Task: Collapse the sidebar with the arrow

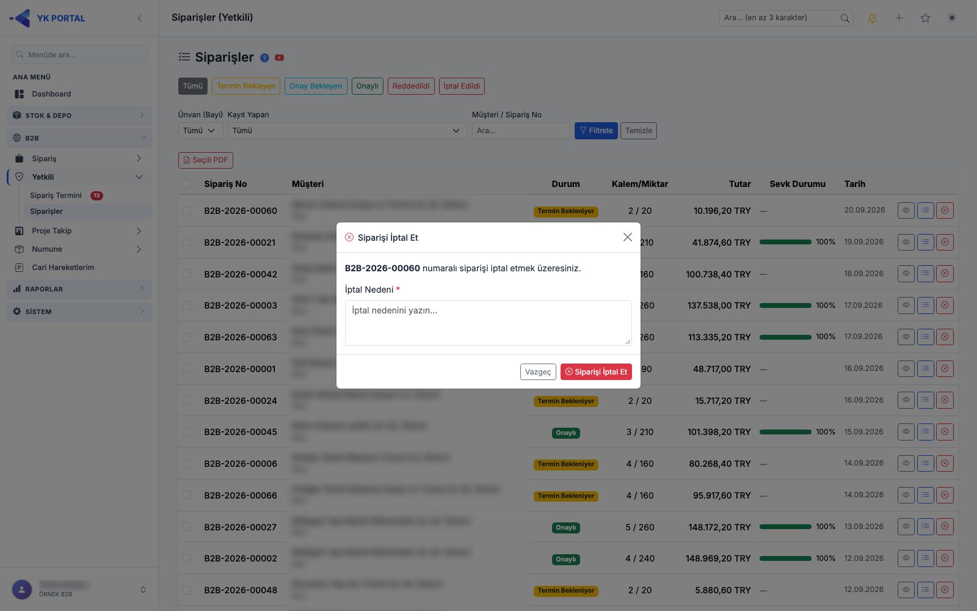Action: click(140, 18)
